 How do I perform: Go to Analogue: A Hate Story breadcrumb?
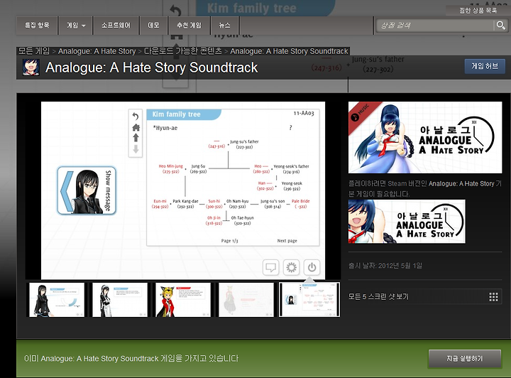click(x=97, y=51)
